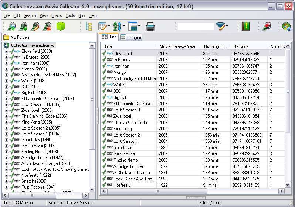
Task: Select Pulp Fiction (1994) in tree
Action: 38,187
